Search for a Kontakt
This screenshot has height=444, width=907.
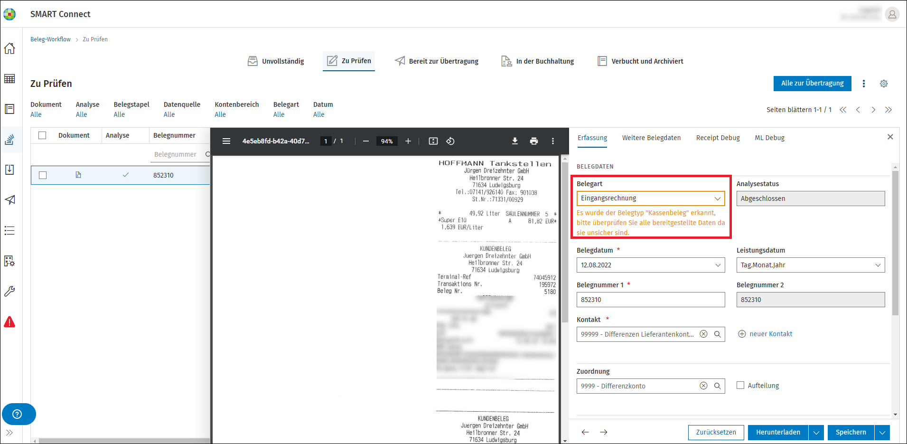pyautogui.click(x=718, y=334)
